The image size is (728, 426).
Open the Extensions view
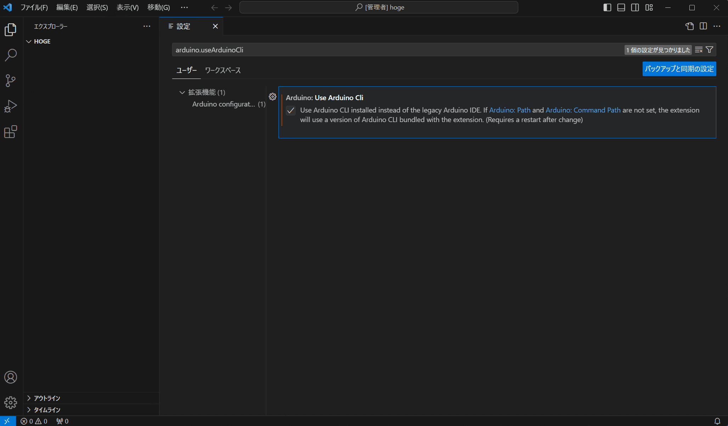11,132
